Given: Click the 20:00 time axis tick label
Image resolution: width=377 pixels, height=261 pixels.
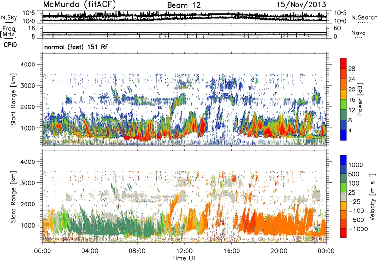Looking at the screenshot, I should pos(279,251).
